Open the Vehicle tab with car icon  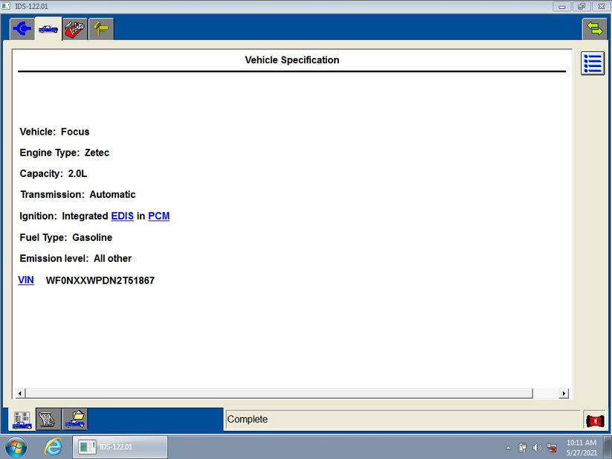pos(48,28)
